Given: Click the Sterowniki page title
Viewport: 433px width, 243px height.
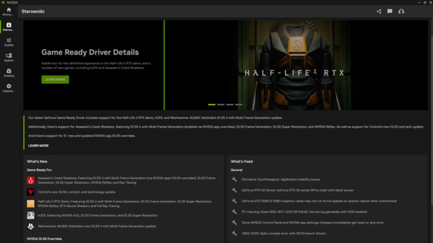Looking at the screenshot, I should coord(33,12).
